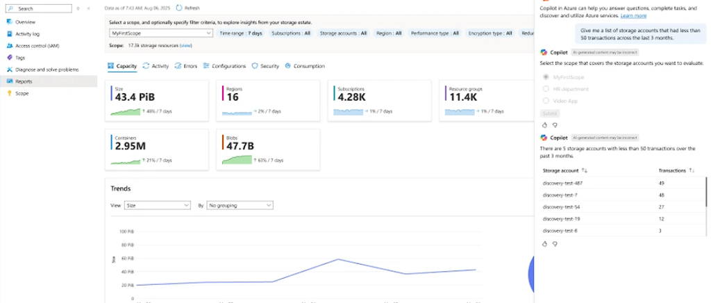Open the Region : All filter

(x=389, y=33)
